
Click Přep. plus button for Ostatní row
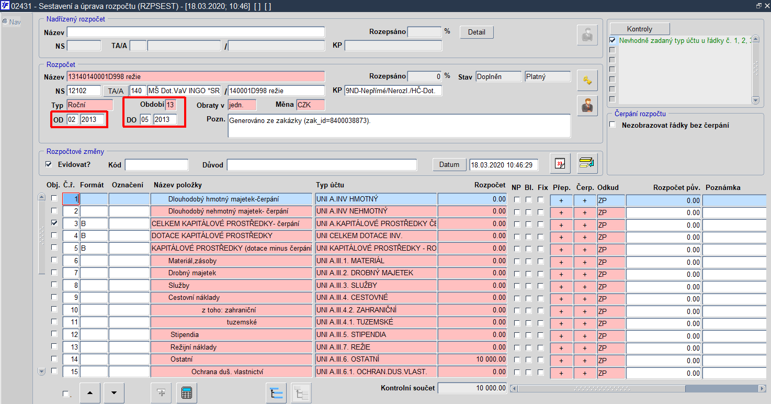[x=561, y=361]
